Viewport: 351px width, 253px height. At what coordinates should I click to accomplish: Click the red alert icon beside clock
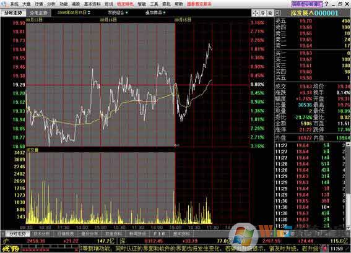coord(324,249)
